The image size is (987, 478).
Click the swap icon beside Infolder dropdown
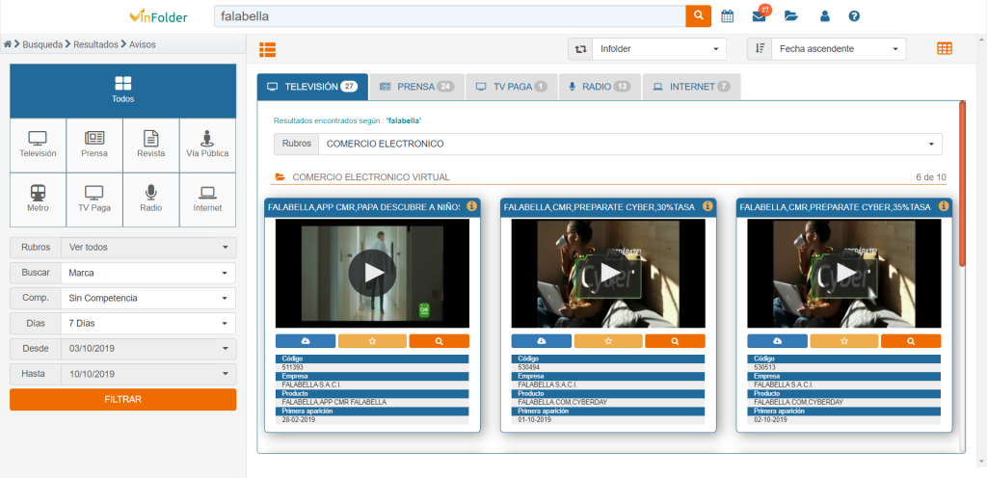pos(580,48)
